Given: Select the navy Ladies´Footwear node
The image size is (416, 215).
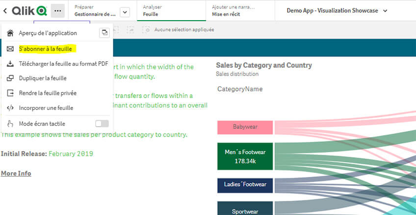Looking at the screenshot, I should 245,185.
